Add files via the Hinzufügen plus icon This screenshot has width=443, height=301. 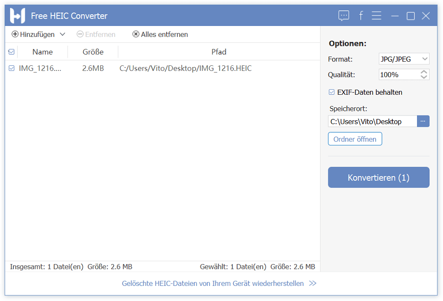pyautogui.click(x=15, y=34)
